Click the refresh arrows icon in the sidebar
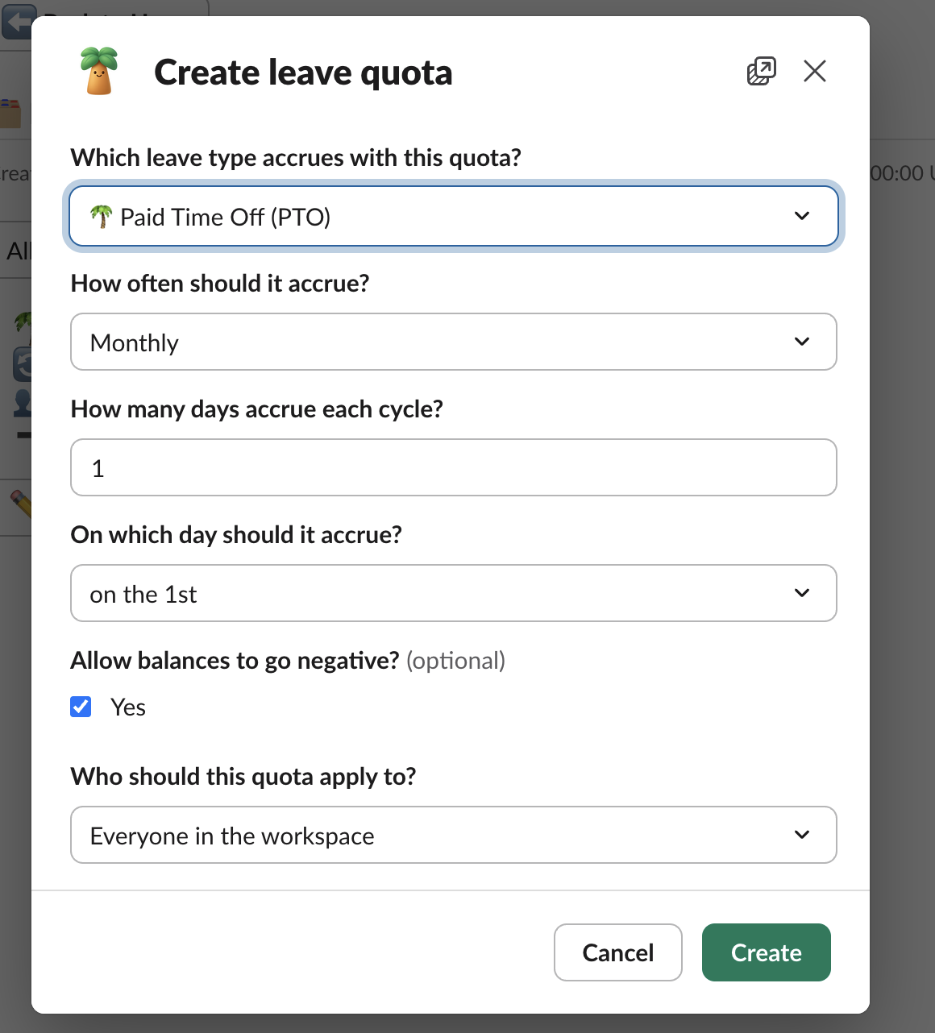 coord(24,363)
